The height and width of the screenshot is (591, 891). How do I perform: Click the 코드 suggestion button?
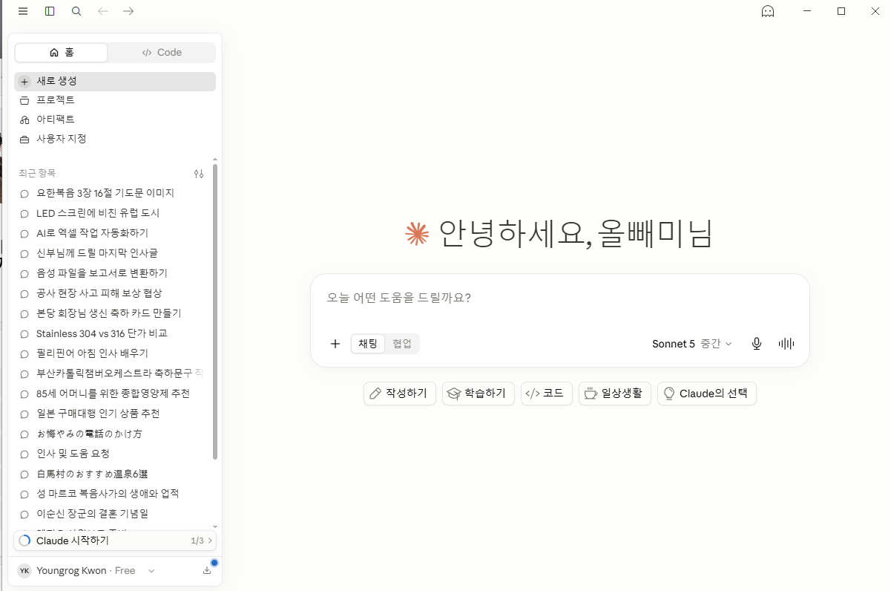click(547, 394)
